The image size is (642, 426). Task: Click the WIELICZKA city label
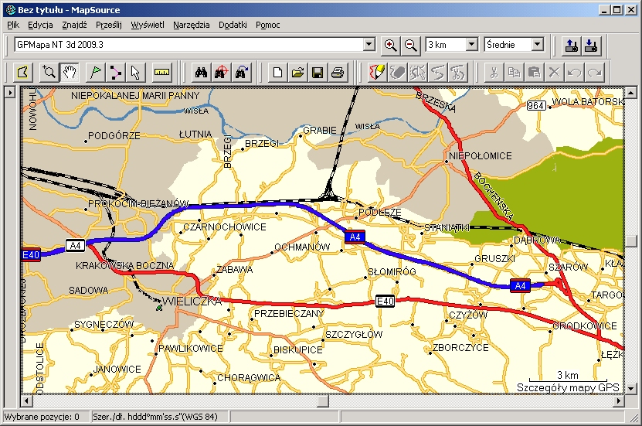click(x=192, y=302)
